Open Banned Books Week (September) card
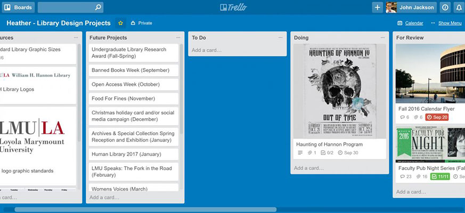 [134, 70]
